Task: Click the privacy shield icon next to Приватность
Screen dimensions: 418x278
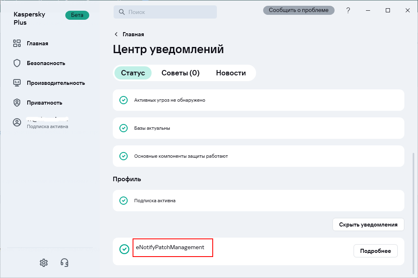Action: 17,103
